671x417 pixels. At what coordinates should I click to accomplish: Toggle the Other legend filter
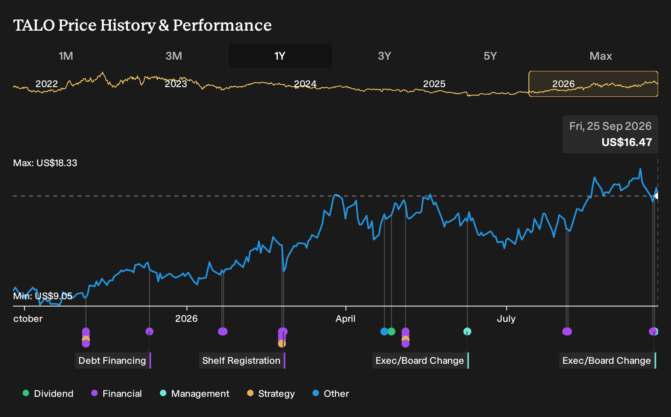tap(331, 394)
